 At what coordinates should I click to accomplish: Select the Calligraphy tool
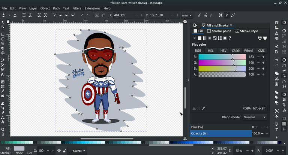click(x=3, y=70)
